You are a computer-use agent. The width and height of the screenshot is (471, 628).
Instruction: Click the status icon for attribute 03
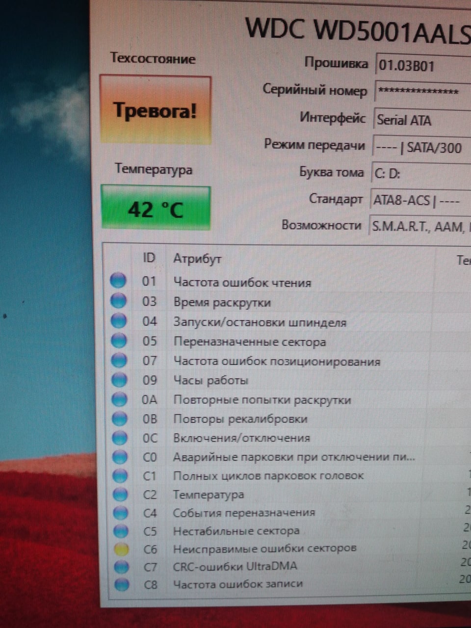[119, 301]
